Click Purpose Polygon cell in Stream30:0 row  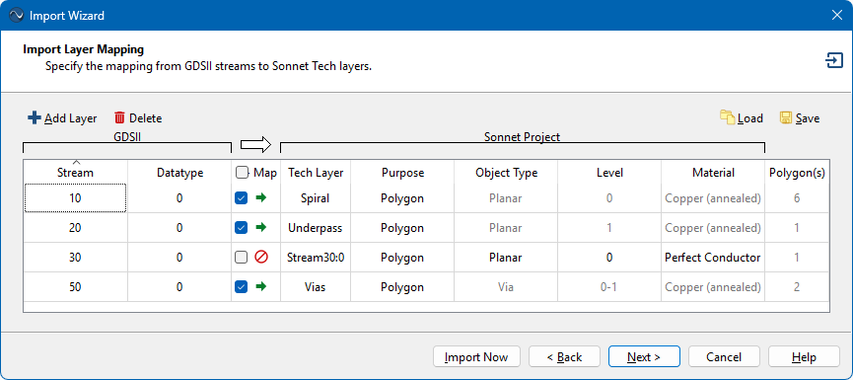click(x=402, y=258)
